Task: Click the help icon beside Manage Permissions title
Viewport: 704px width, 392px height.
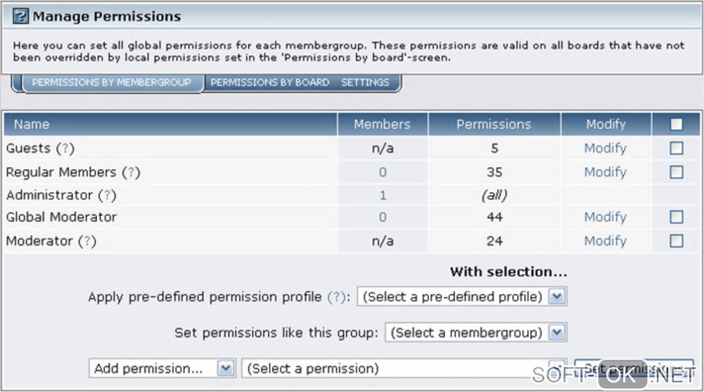Action: pyautogui.click(x=21, y=16)
